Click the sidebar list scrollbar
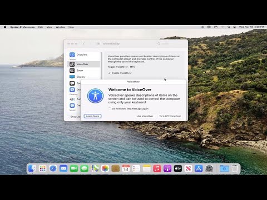 click(x=101, y=65)
